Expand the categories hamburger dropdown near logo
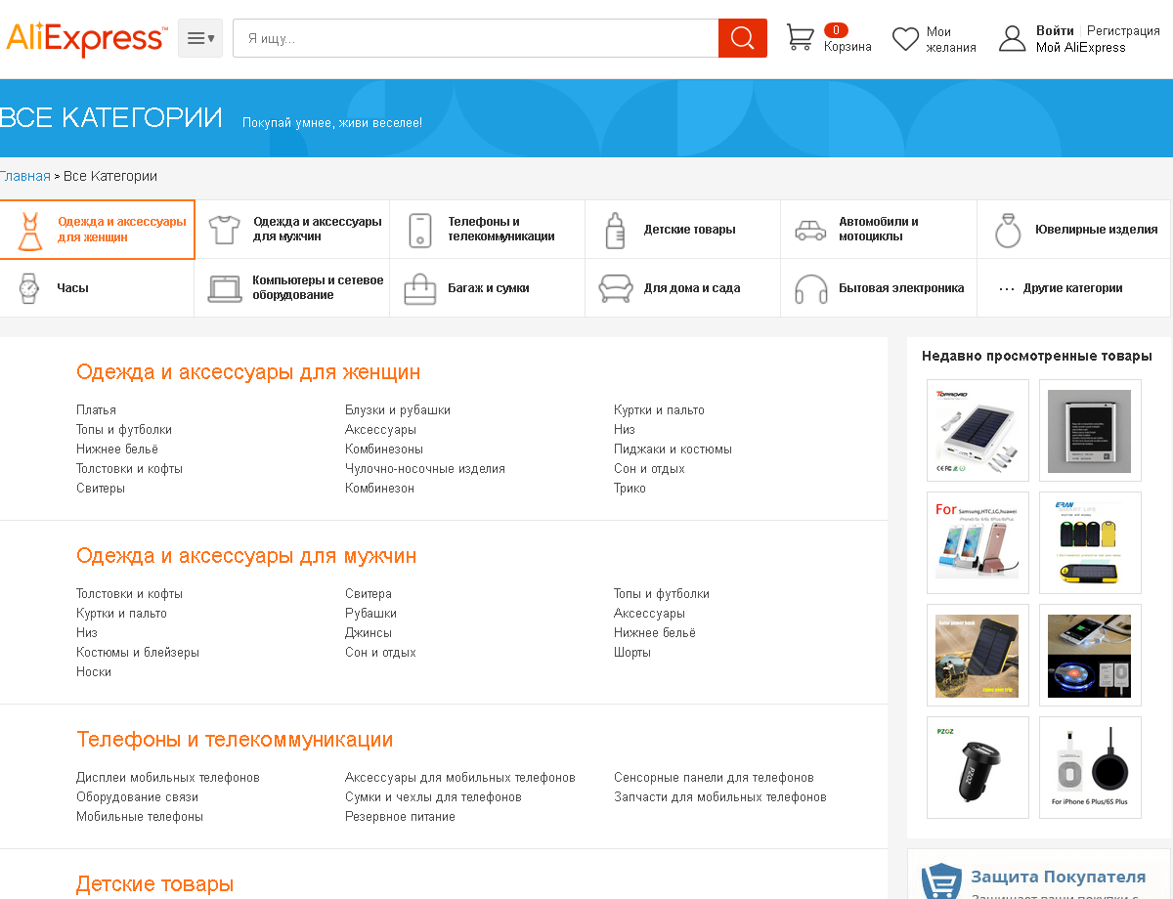 [x=200, y=38]
